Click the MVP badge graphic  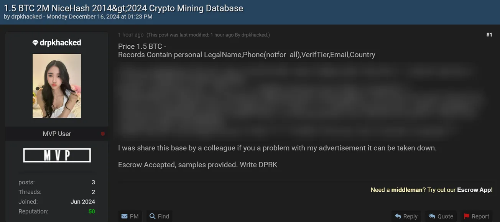pyautogui.click(x=57, y=155)
